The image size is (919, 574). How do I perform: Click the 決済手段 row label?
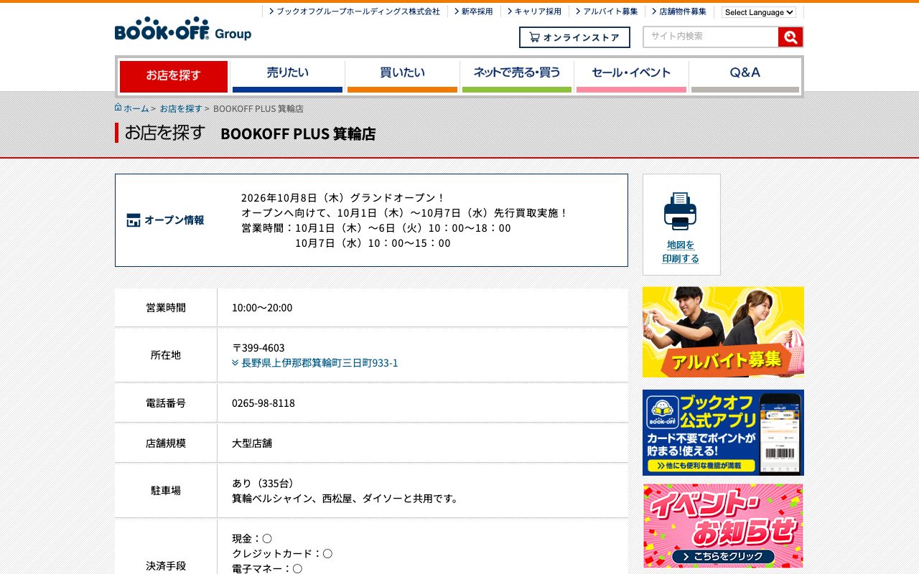tap(166, 566)
